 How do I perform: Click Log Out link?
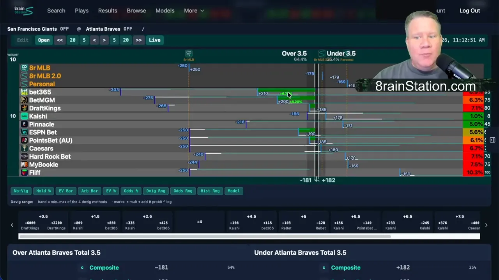(x=470, y=10)
